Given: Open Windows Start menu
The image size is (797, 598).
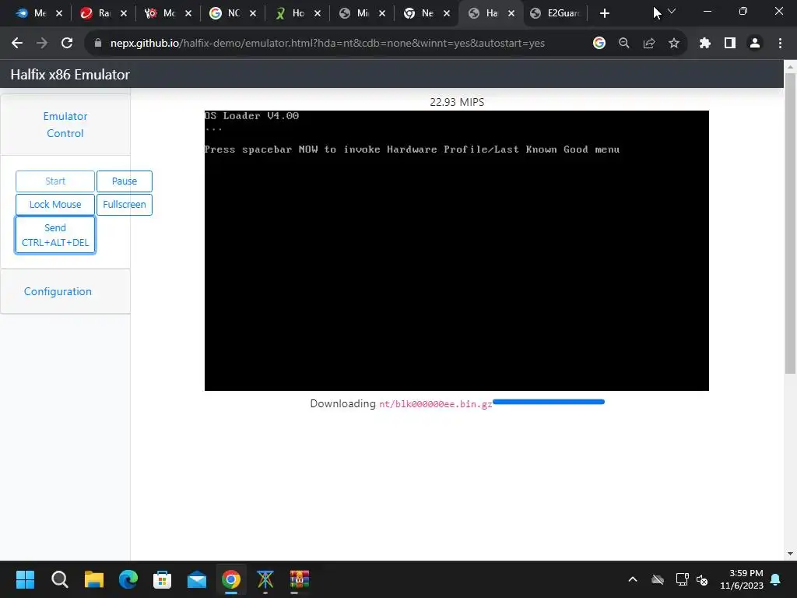Looking at the screenshot, I should (25, 579).
